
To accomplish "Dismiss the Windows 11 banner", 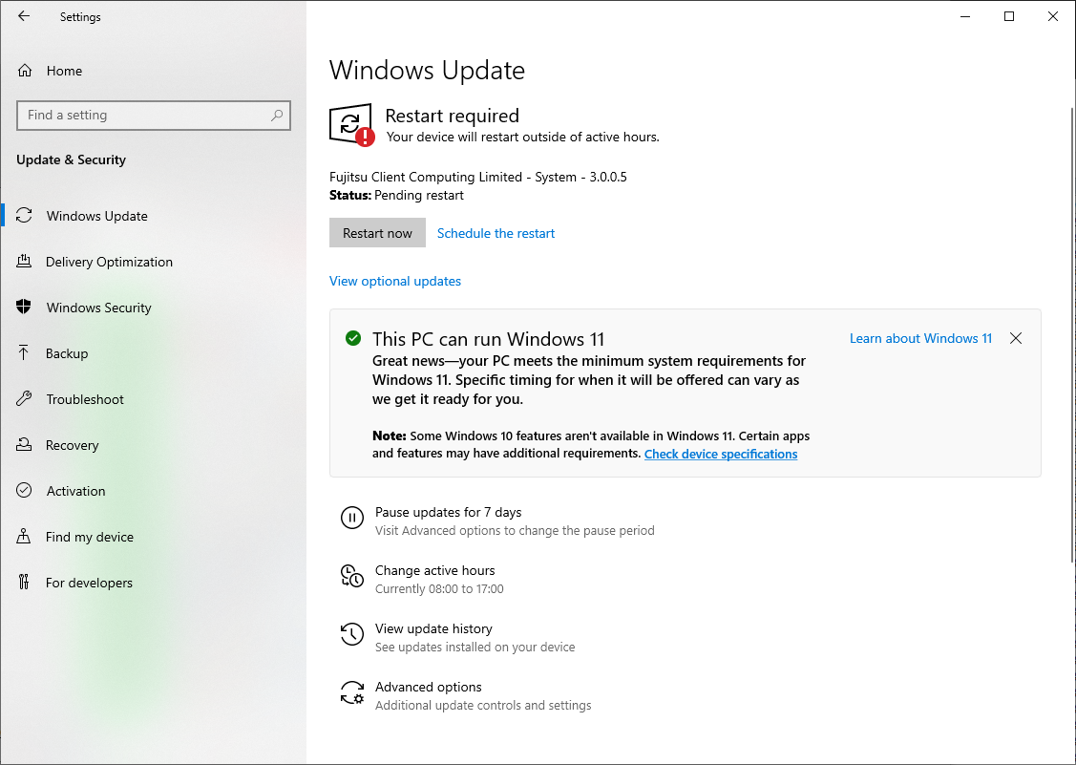I will pyautogui.click(x=1016, y=338).
